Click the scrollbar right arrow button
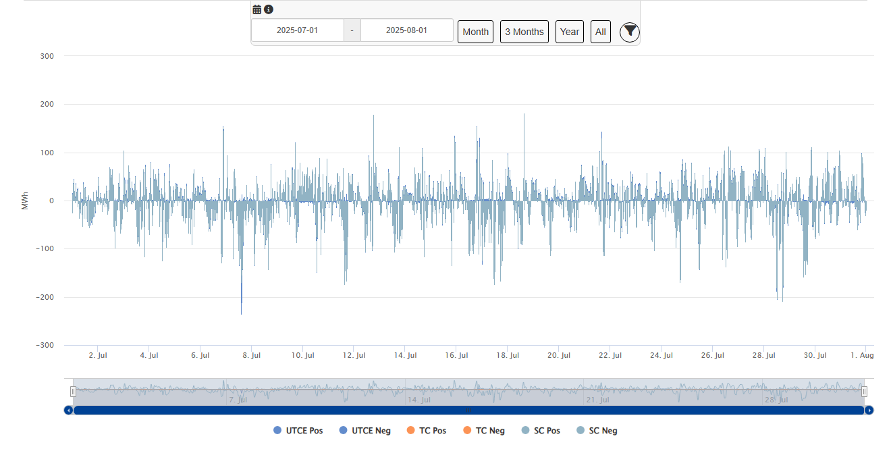Image resolution: width=891 pixels, height=451 pixels. click(869, 410)
